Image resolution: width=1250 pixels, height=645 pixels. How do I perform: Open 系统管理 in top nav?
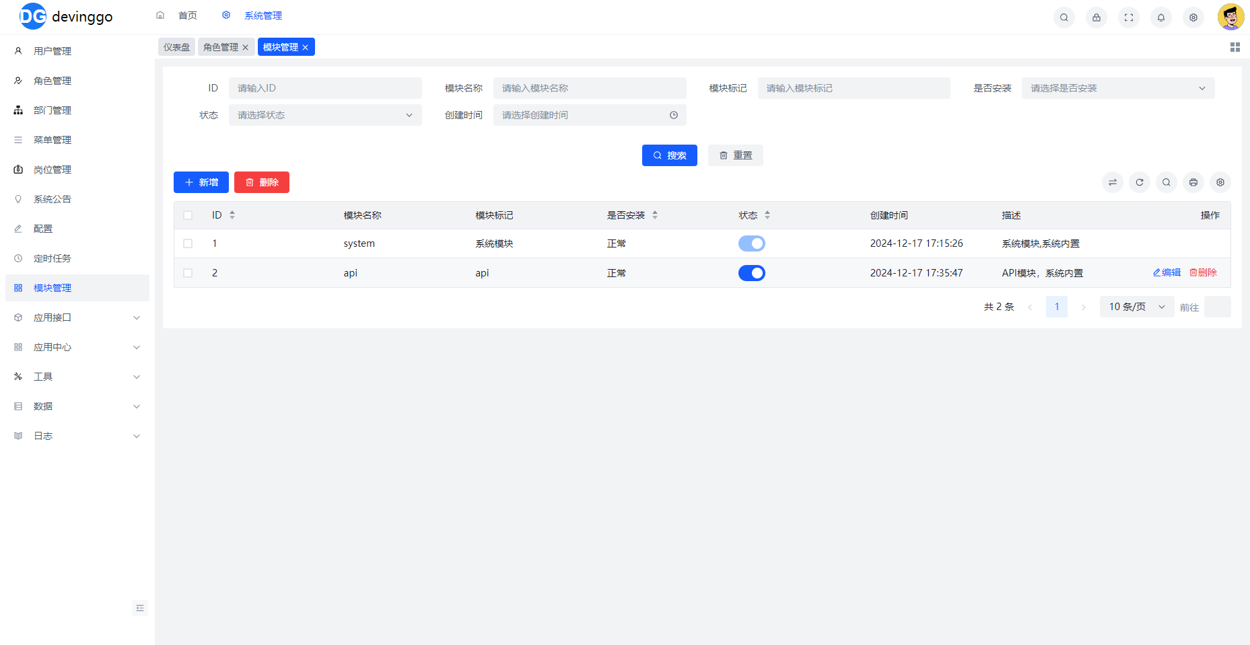tap(252, 15)
